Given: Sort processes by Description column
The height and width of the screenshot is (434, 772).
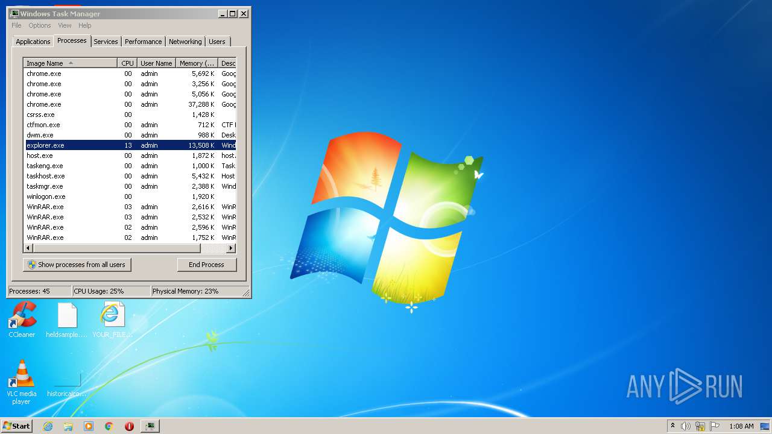Looking at the screenshot, I should coord(227,63).
